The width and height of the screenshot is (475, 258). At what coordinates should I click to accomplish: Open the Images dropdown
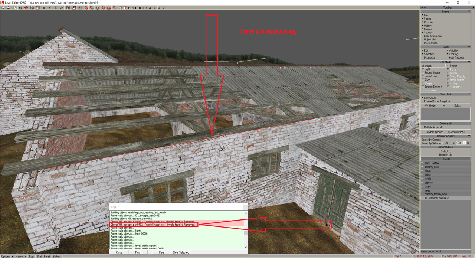(427, 29)
